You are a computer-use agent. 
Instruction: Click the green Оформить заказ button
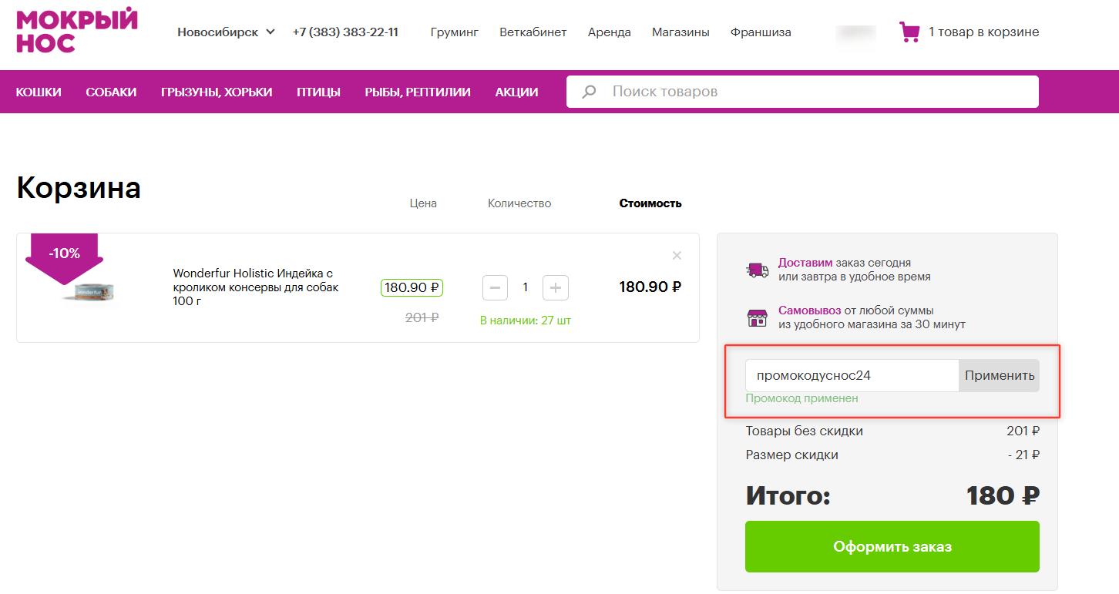(892, 547)
